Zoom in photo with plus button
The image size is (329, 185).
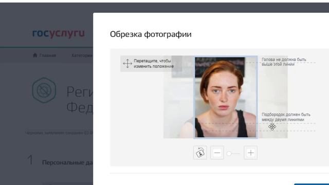coord(251,153)
